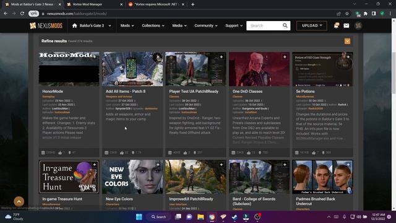Open the user profile avatar
The height and width of the screenshot is (223, 396).
click(x=358, y=25)
